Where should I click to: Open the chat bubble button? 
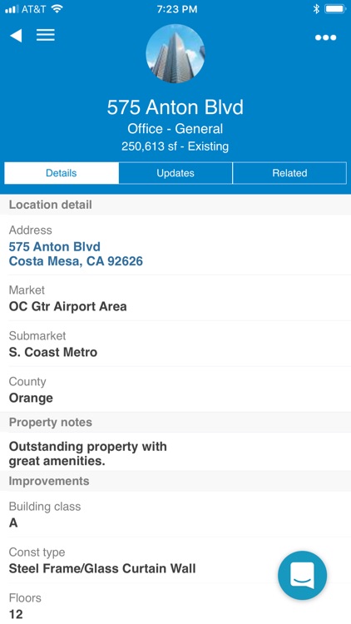pyautogui.click(x=302, y=575)
